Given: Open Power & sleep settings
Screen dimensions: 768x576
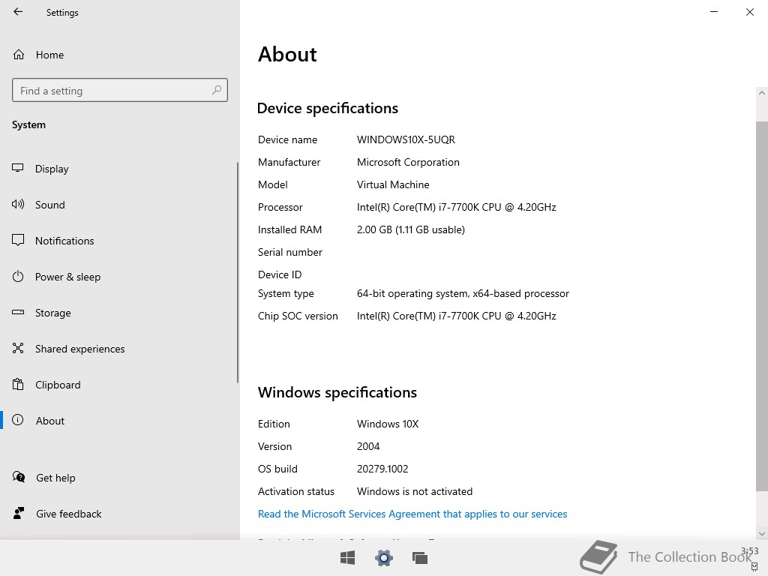Looking at the screenshot, I should (56, 277).
